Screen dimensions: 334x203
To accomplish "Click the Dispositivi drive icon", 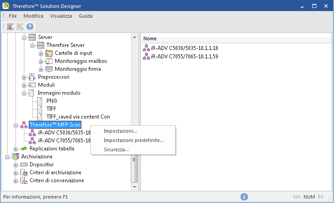I will [x=24, y=165].
